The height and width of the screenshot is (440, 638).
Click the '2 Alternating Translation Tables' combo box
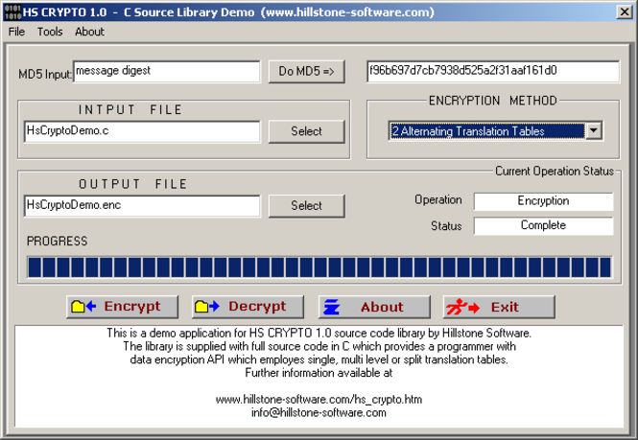(496, 131)
